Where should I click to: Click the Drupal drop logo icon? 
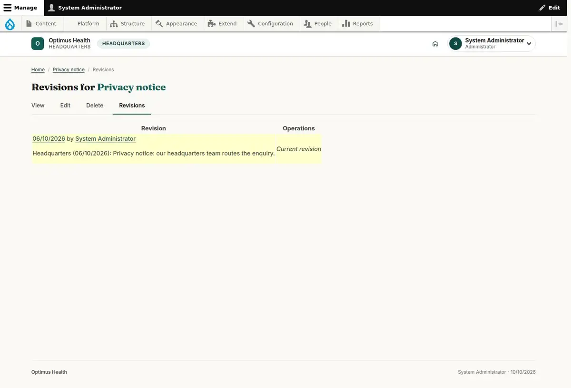tap(10, 24)
